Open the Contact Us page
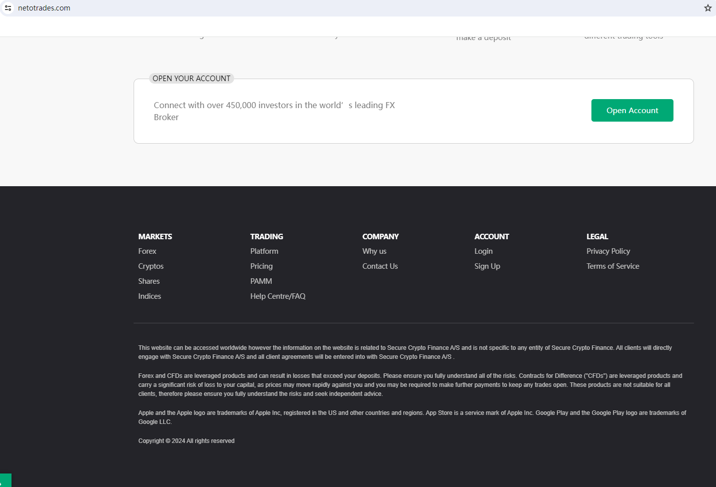The width and height of the screenshot is (716, 487). 380,266
